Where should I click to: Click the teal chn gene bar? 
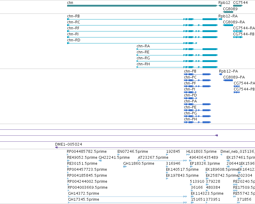[x=142, y=6]
